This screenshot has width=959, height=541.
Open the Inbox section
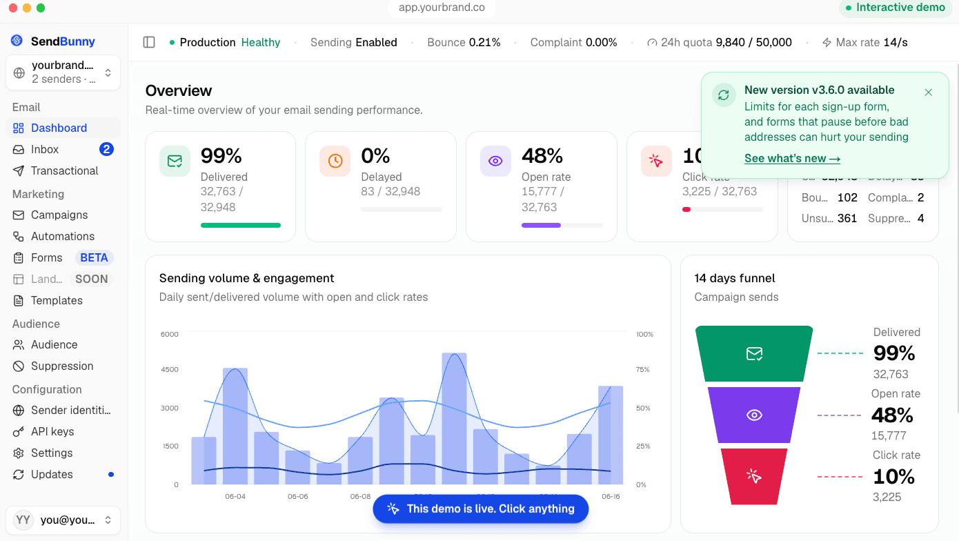click(63, 149)
